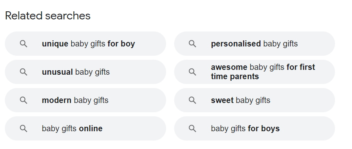Open the personalised baby gifts suggestion
The width and height of the screenshot is (352, 149).
click(x=254, y=44)
